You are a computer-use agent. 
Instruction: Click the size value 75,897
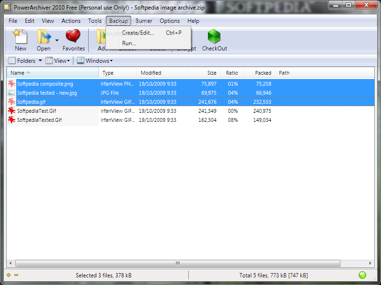pyautogui.click(x=209, y=84)
